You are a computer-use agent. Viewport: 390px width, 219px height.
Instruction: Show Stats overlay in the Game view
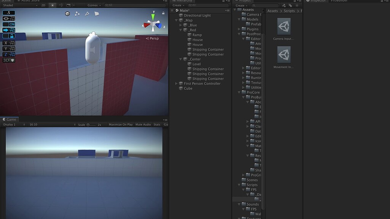coord(157,124)
